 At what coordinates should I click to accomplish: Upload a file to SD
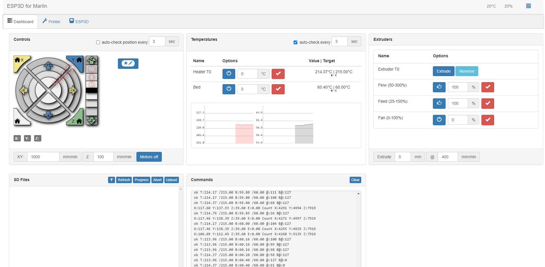pos(172,180)
